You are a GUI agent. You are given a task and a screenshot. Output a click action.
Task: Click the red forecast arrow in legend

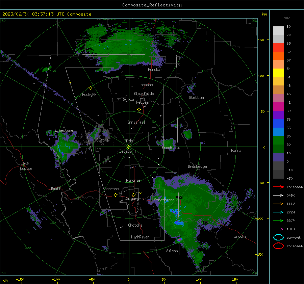click(278, 187)
